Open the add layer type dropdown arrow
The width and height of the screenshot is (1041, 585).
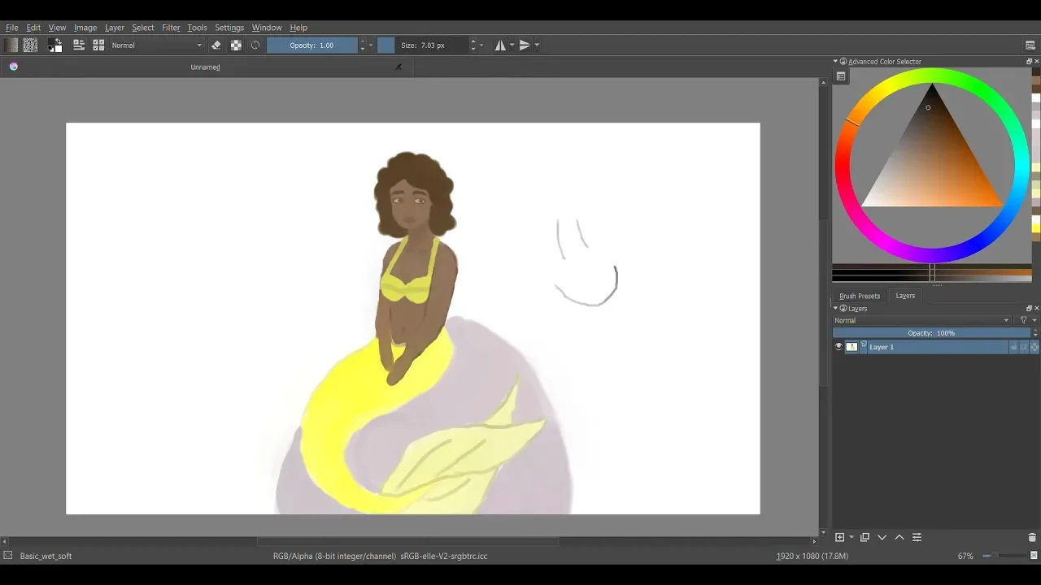tap(852, 538)
